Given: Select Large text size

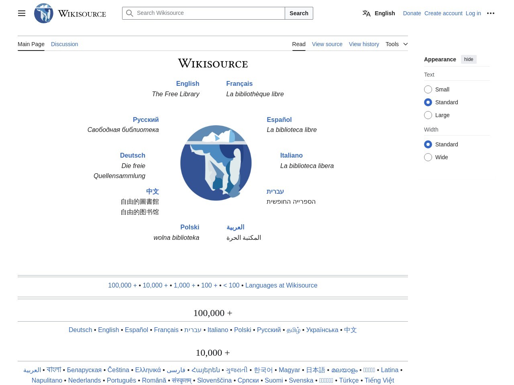Looking at the screenshot, I should click(x=428, y=115).
